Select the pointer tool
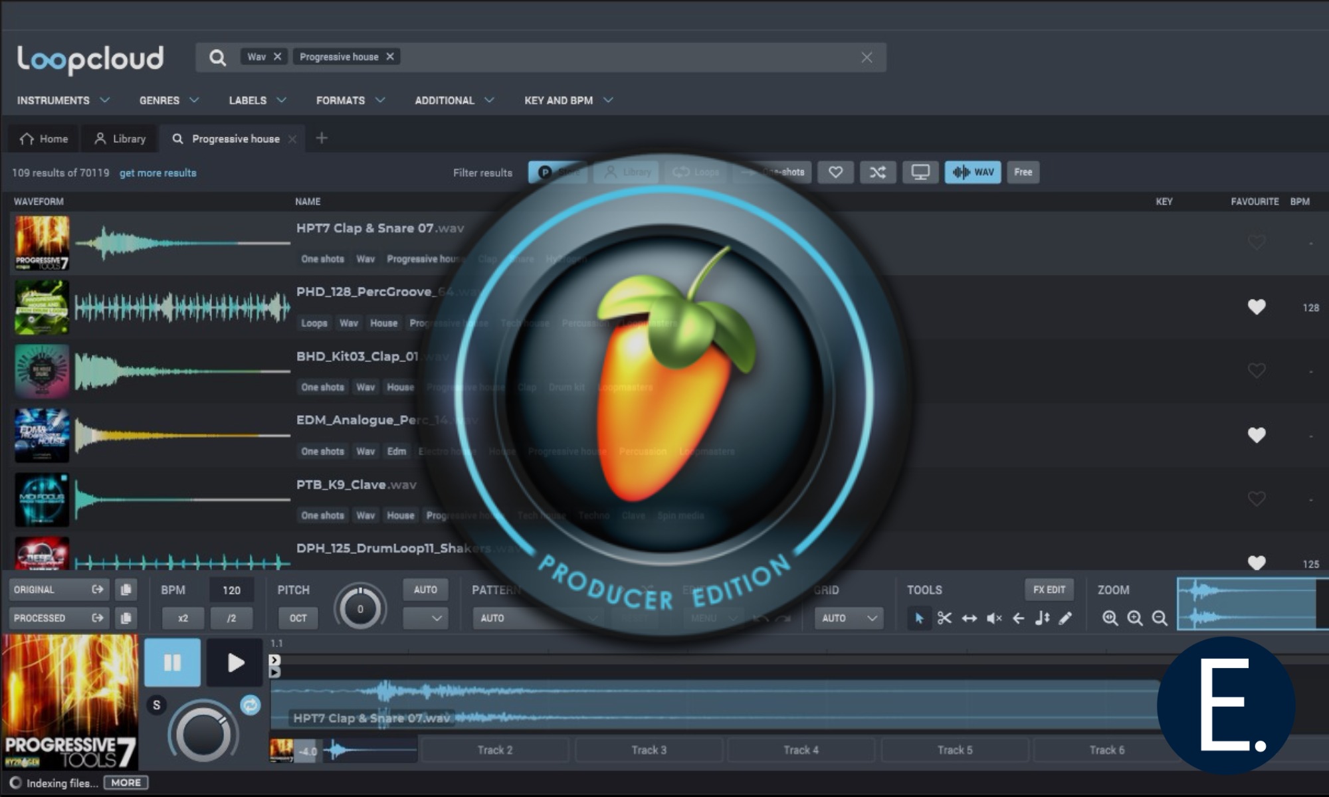The width and height of the screenshot is (1329, 797). point(919,618)
